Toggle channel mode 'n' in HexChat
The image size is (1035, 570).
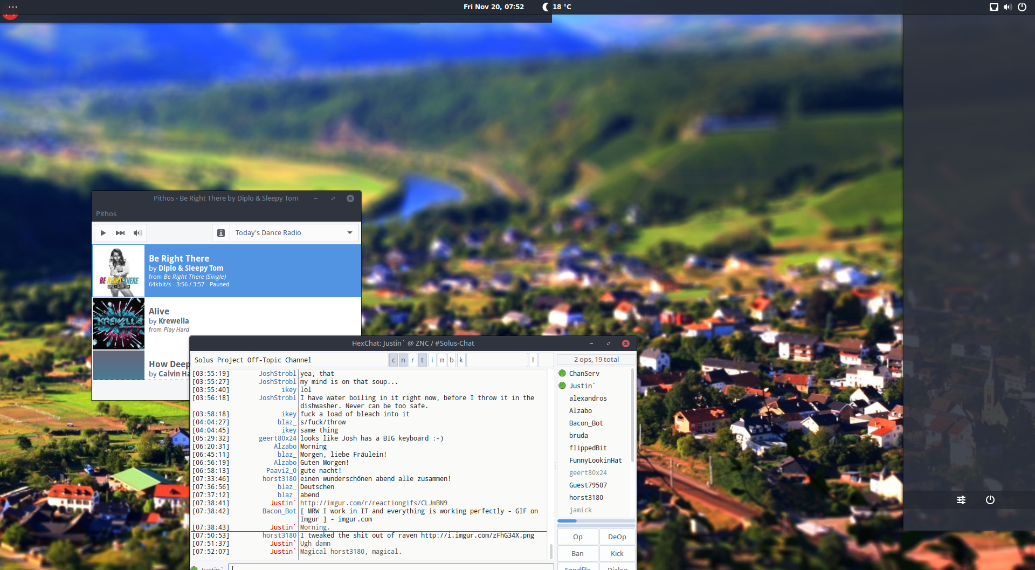(x=403, y=360)
